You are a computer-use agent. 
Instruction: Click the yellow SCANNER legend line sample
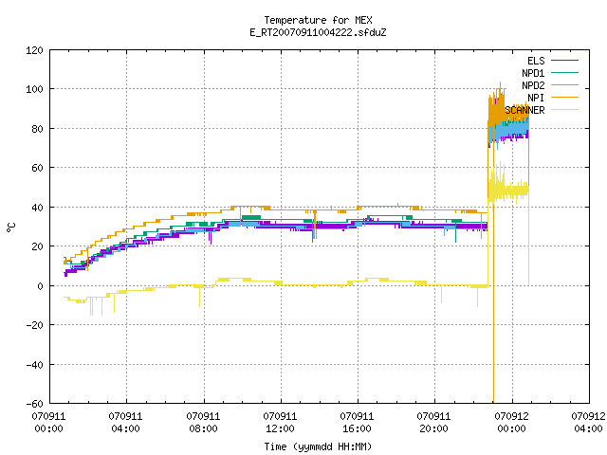(x=564, y=110)
